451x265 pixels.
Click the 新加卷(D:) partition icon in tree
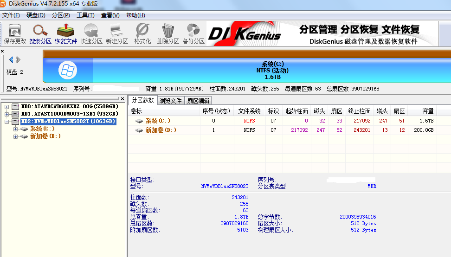click(24, 136)
